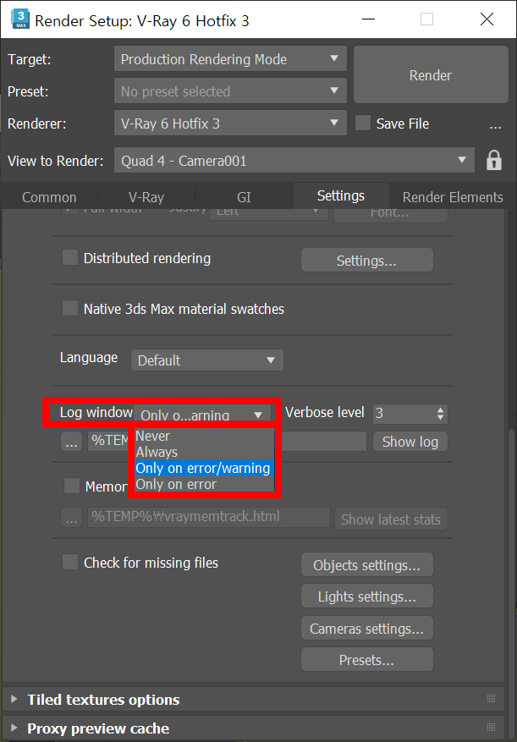Open the Language dropdown
Screen dimensions: 517x742
click(x=207, y=360)
